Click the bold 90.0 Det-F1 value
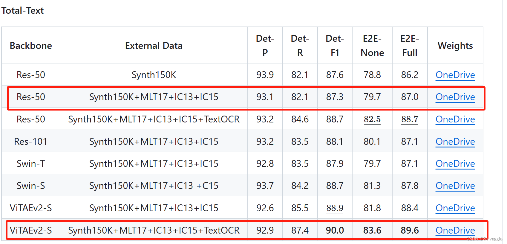This screenshot has width=507, height=244. pos(335,230)
